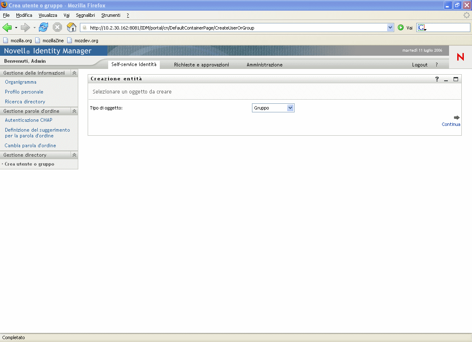Open the Ricerca directory link
This screenshot has height=342, width=472.
pos(25,102)
